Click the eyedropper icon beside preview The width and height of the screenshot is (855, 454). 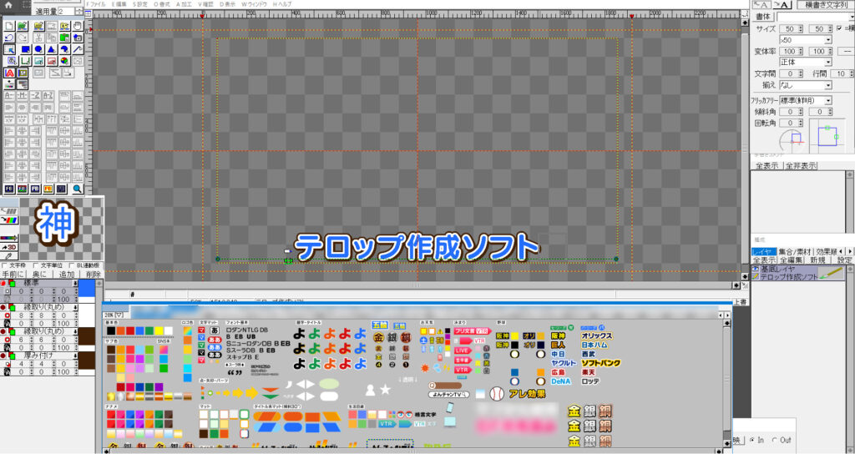click(8, 255)
